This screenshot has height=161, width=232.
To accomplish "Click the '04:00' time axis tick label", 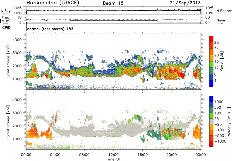I will pos(55,155).
